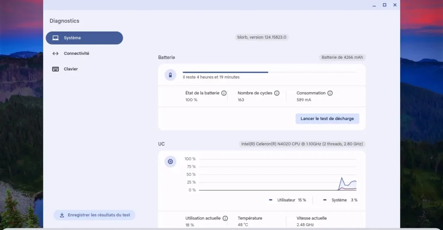443x230 pixels.
Task: Launch the battery discharge test
Action: coord(327,119)
